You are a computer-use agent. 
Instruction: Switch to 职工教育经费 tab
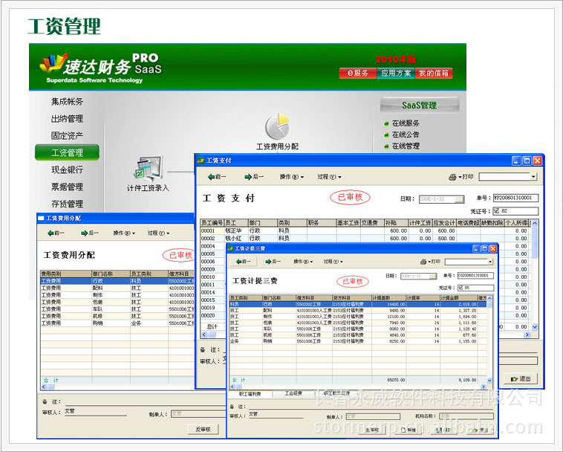(336, 393)
